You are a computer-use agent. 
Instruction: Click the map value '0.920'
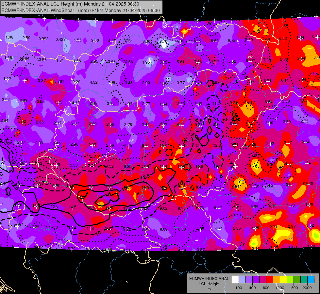point(308,183)
